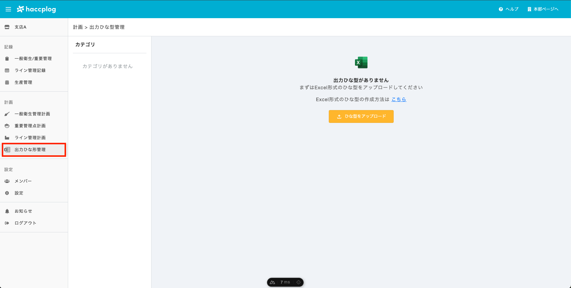The width and height of the screenshot is (571, 288).
Task: Click the clipboard icon for 一般衛生/重要管理
Action: (x=7, y=59)
